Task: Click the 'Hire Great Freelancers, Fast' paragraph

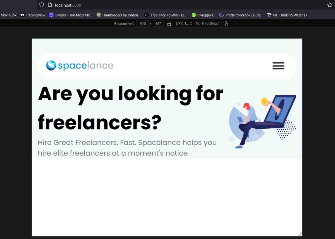Action: (127, 148)
